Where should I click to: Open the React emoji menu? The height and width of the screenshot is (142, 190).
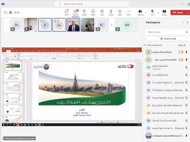93,13
